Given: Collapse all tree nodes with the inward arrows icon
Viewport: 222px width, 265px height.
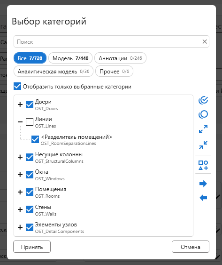Looking at the screenshot, I should pyautogui.click(x=203, y=145).
